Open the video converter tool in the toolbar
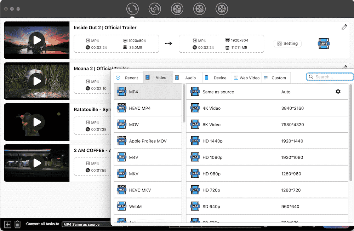 [x=132, y=9]
